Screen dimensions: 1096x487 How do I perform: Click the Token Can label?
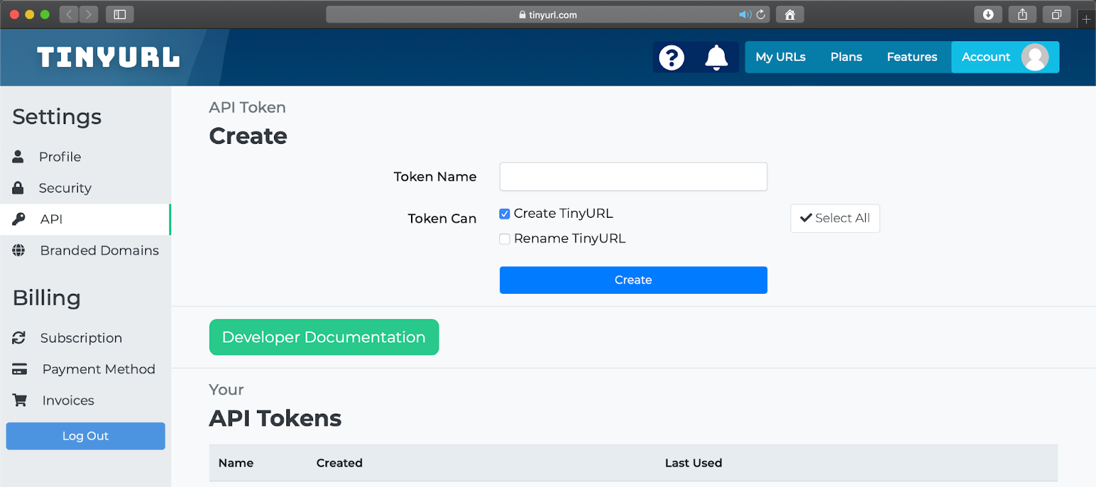pos(442,218)
